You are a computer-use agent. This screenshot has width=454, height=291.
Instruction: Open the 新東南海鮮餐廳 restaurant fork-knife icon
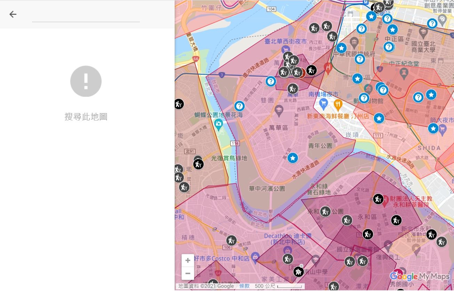click(x=338, y=103)
